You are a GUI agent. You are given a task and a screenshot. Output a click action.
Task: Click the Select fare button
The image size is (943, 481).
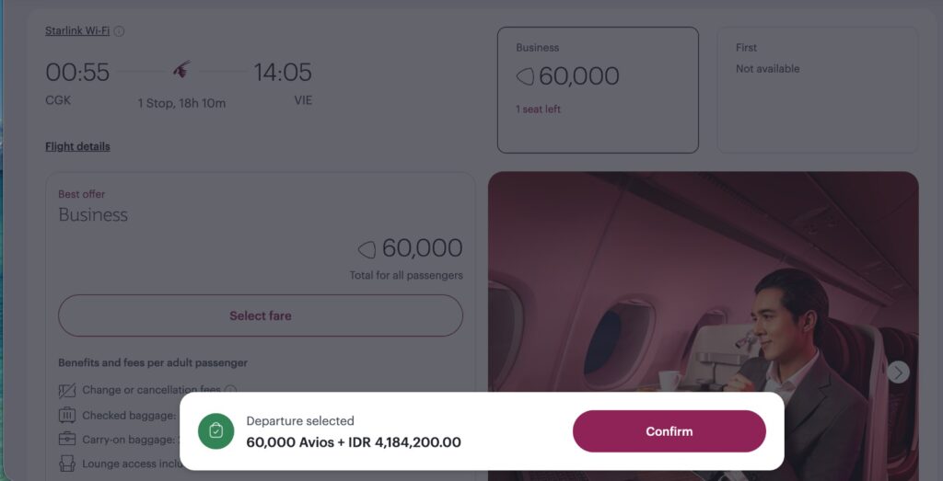[x=261, y=315]
